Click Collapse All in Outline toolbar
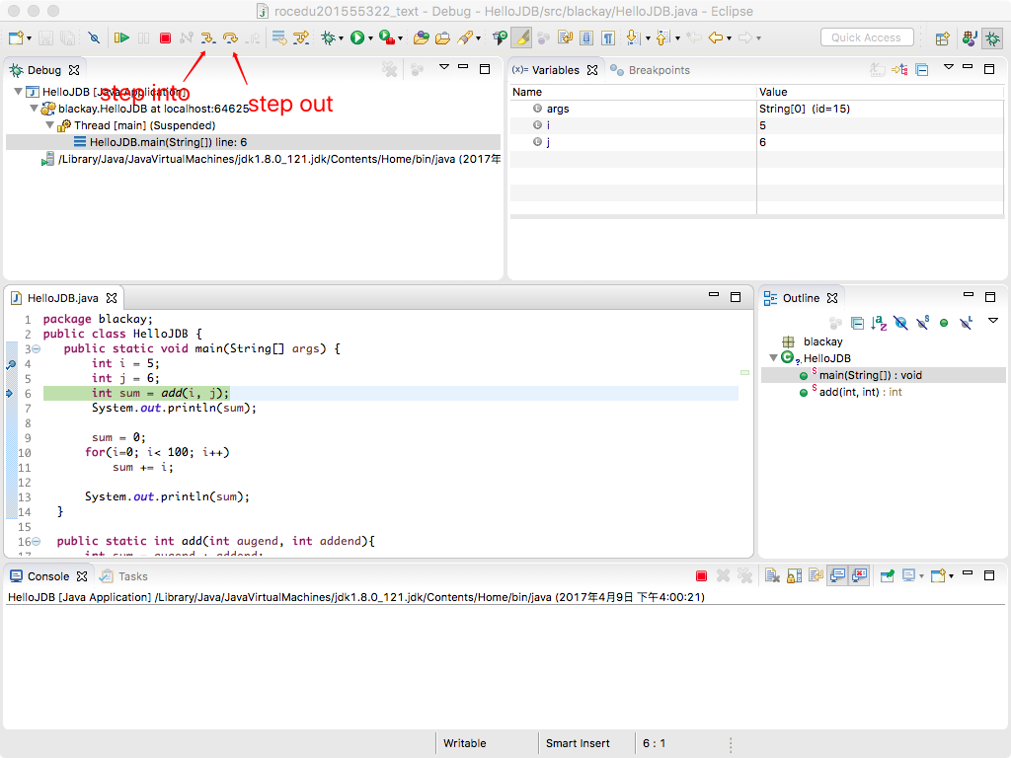Image resolution: width=1011 pixels, height=758 pixels. click(857, 323)
